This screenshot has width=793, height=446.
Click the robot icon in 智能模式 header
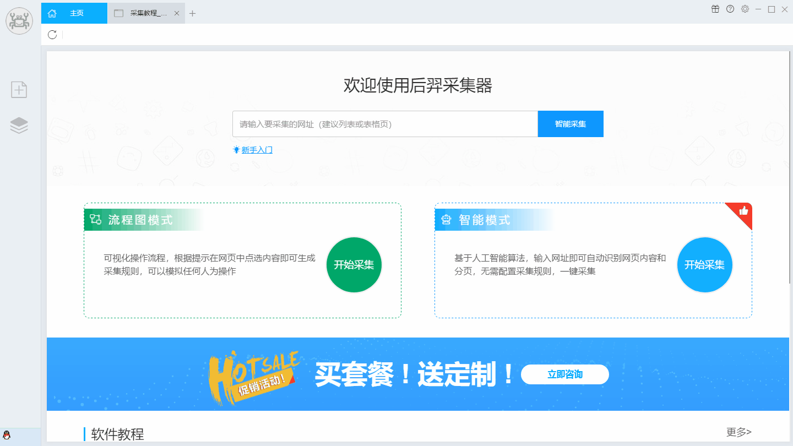click(x=446, y=220)
